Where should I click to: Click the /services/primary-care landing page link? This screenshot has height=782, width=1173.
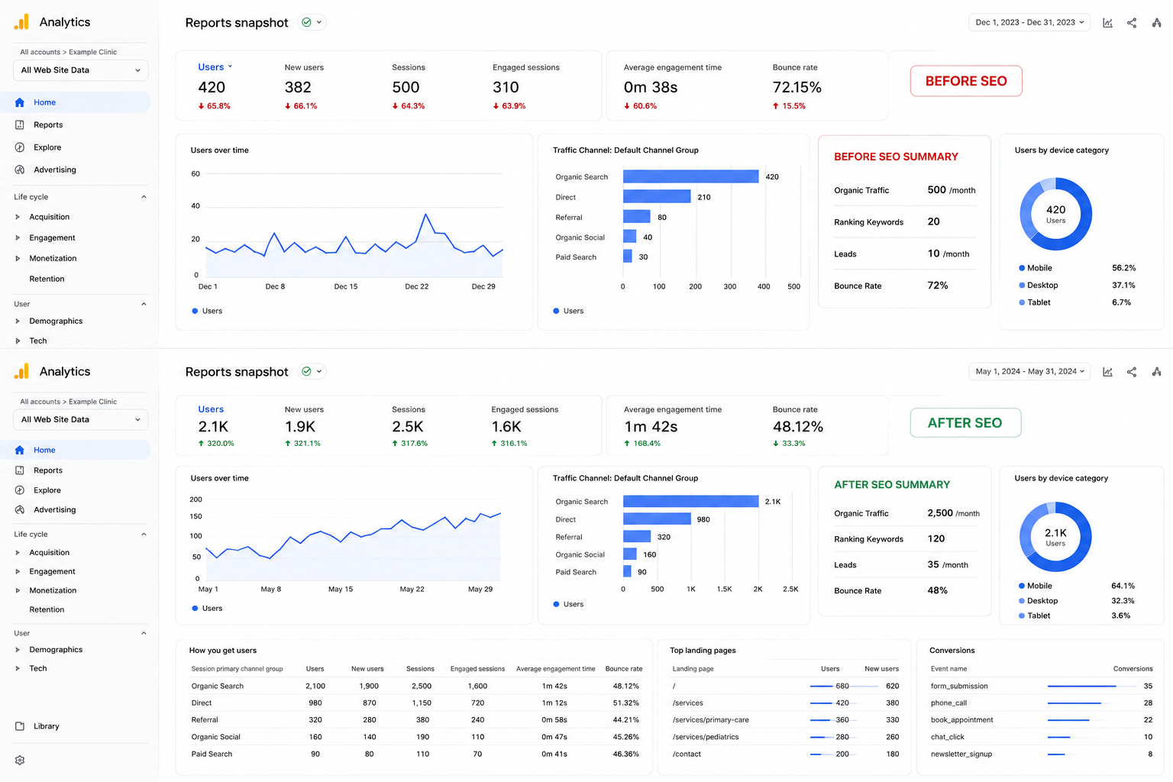pos(710,720)
